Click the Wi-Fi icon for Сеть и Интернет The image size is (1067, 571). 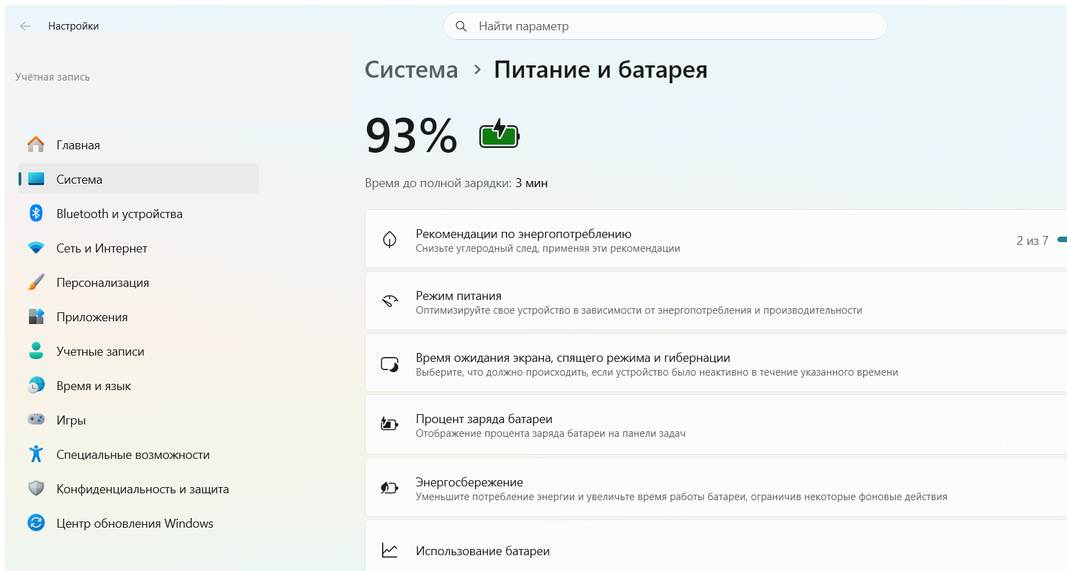pos(36,248)
